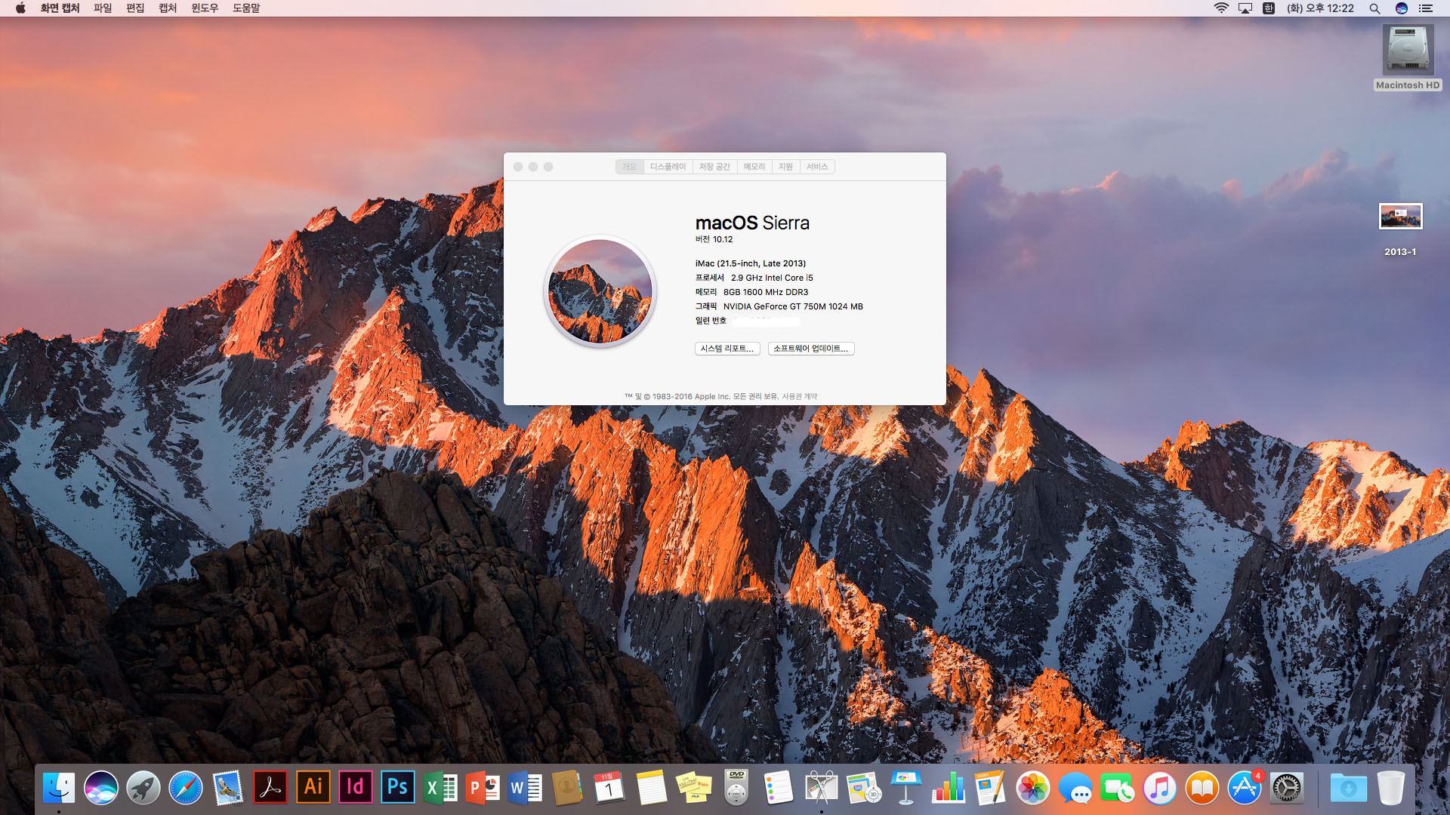Select the 2013-1 screenshot thumbnail on desktop
The image size is (1450, 815).
(x=1400, y=217)
